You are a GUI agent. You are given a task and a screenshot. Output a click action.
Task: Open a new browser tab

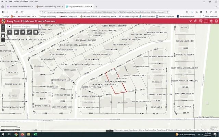tap(96, 7)
